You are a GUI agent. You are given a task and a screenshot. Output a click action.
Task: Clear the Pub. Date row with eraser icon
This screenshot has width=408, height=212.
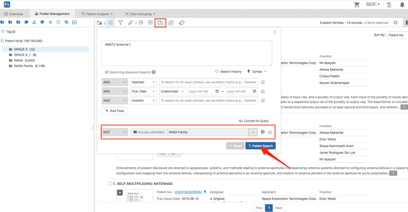click(x=263, y=91)
